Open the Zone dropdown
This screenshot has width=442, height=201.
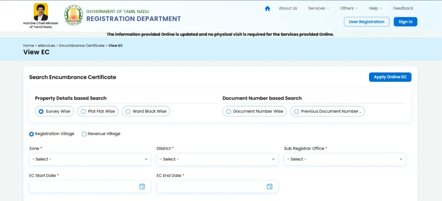point(90,159)
